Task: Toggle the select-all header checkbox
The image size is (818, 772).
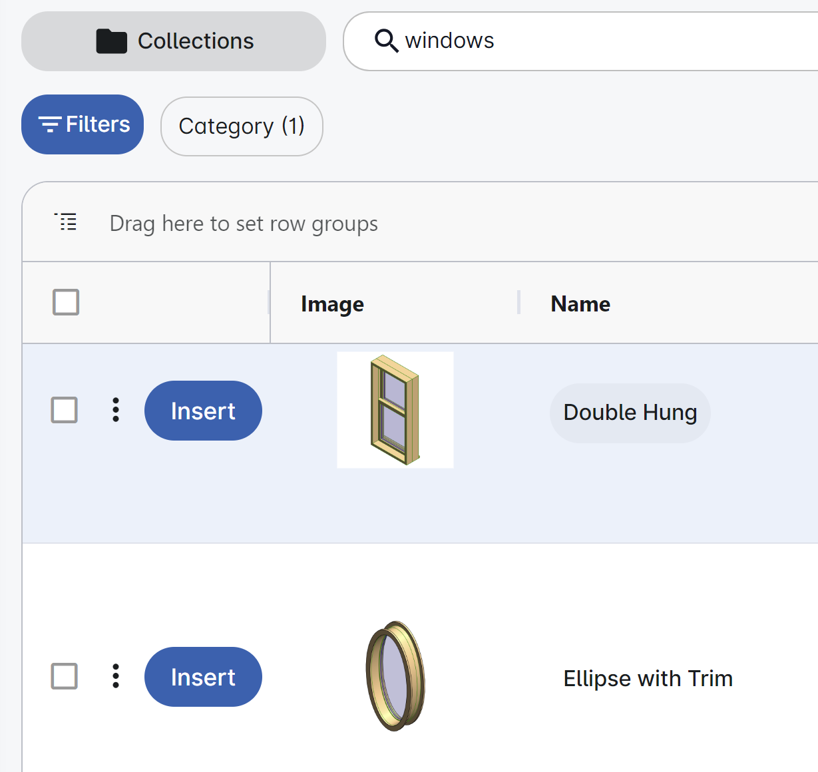Action: [x=66, y=302]
